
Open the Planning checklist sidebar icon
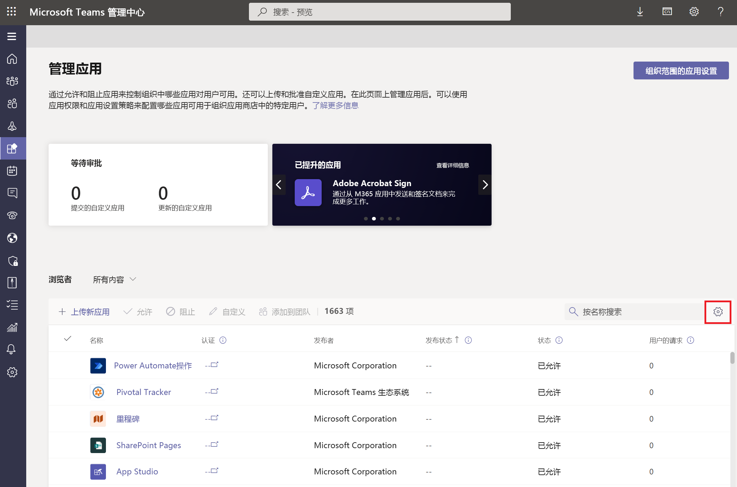(x=12, y=305)
